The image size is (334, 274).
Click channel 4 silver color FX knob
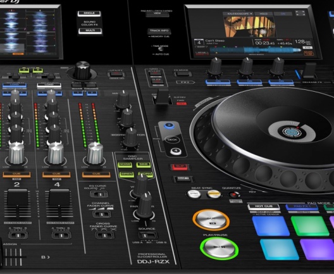pyautogui.click(x=56, y=153)
